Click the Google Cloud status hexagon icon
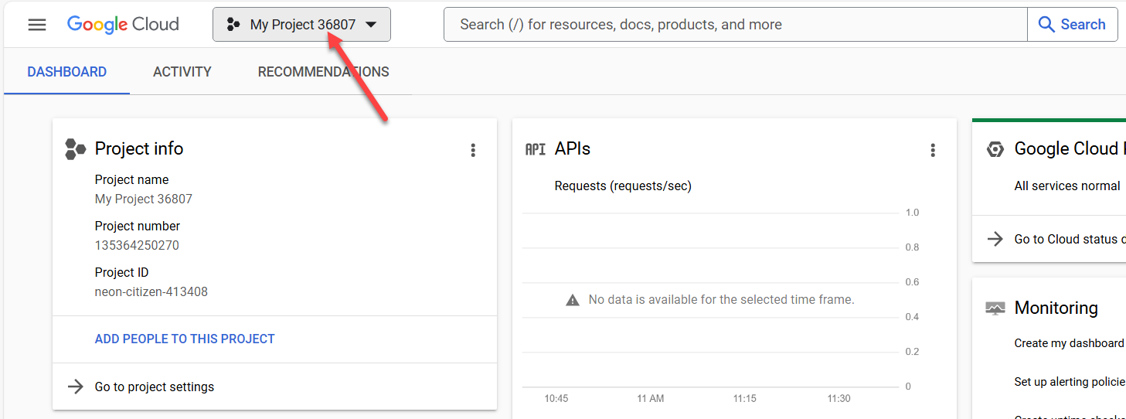 (995, 149)
